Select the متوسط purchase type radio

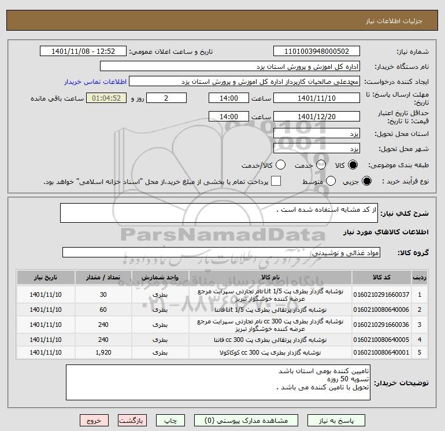(331, 181)
